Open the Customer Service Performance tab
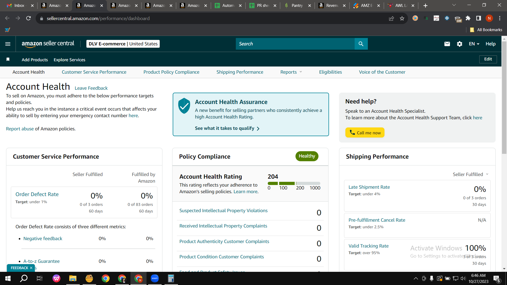The image size is (507, 285). 94,72
